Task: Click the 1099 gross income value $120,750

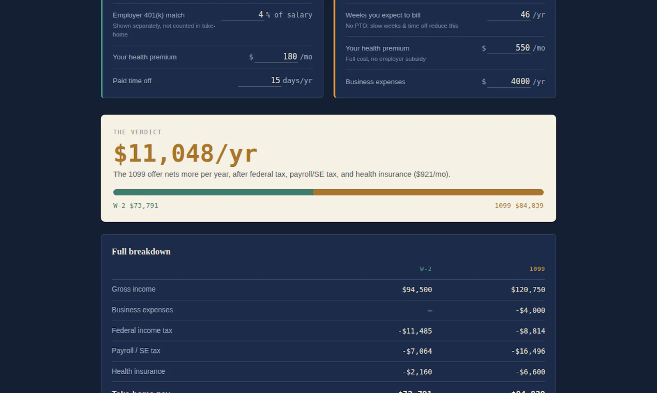Action: [x=528, y=290]
